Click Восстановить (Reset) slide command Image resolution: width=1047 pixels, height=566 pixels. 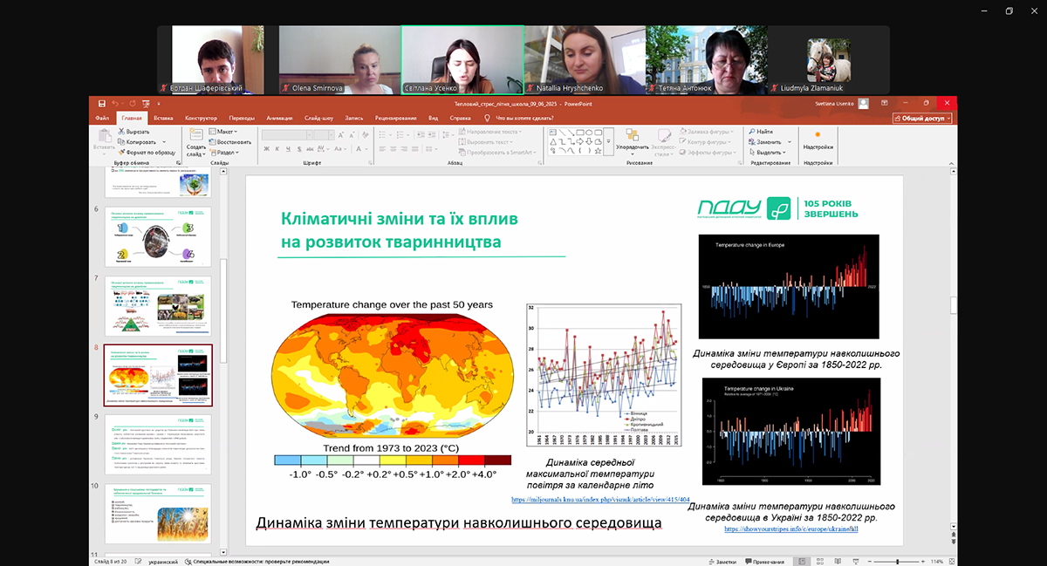coord(229,142)
